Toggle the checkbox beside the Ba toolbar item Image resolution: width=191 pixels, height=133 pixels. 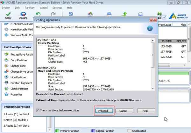point(164,17)
